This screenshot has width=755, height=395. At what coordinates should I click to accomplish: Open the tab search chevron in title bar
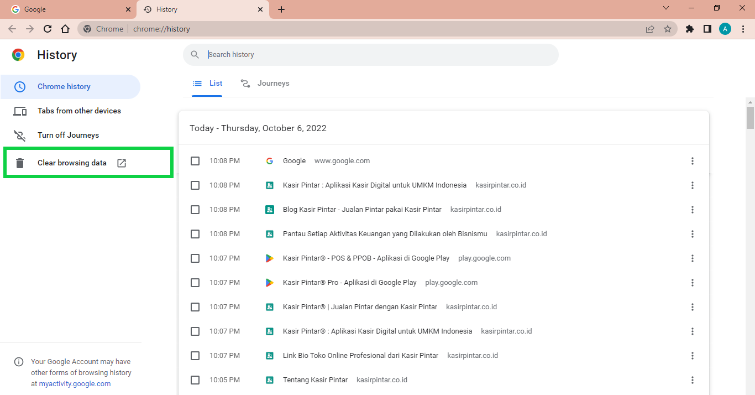(666, 8)
